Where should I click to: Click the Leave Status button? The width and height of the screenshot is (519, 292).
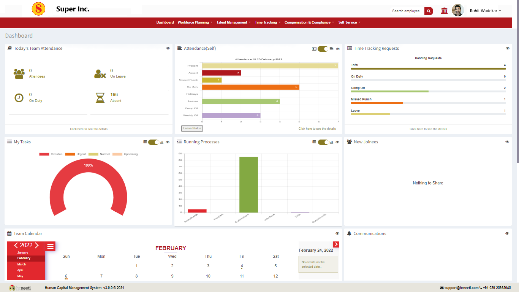[x=191, y=128]
